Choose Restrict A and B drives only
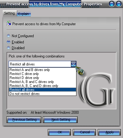This screenshot has height=138, width=123. point(43,70)
